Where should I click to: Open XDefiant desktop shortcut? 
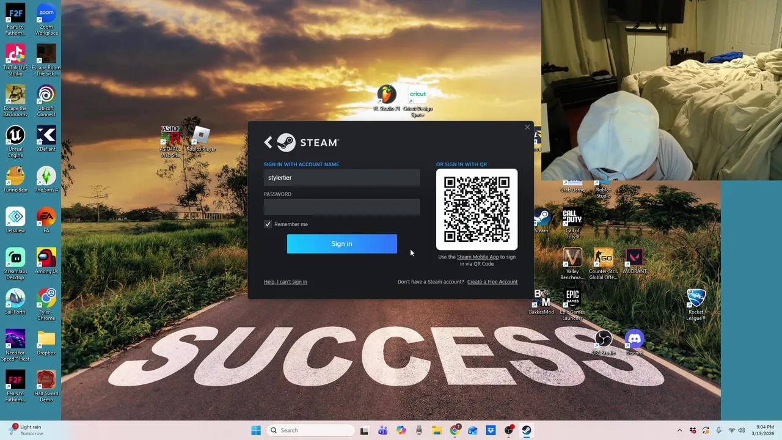(x=46, y=139)
